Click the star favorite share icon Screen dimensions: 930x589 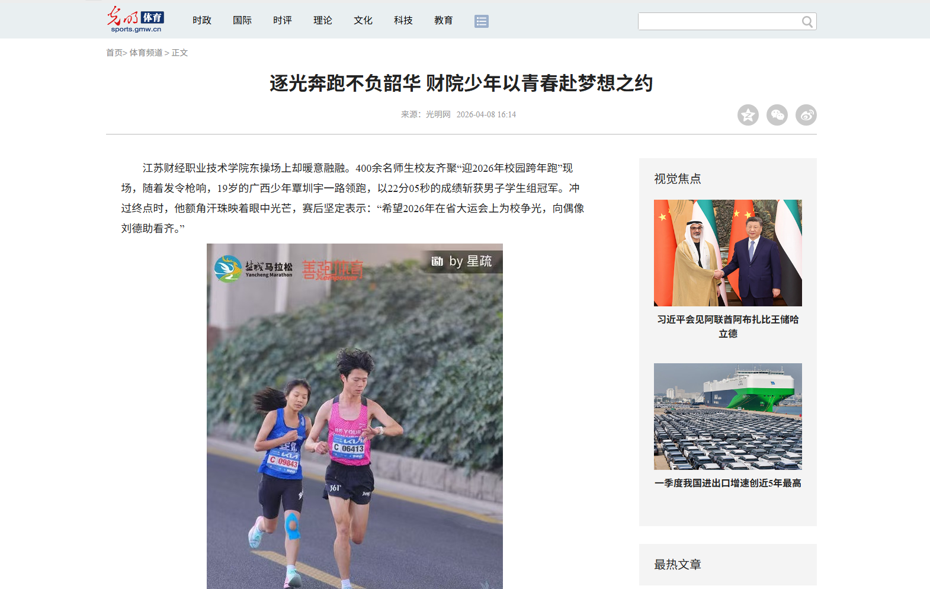tap(748, 115)
